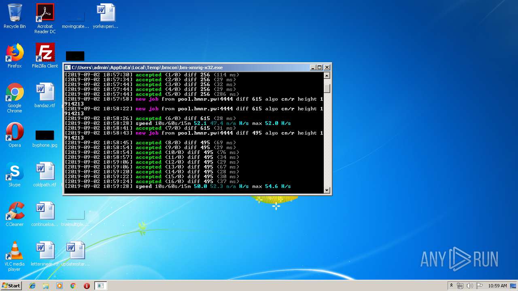Open continueloa document icon
518x291 pixels.
pyautogui.click(x=45, y=214)
